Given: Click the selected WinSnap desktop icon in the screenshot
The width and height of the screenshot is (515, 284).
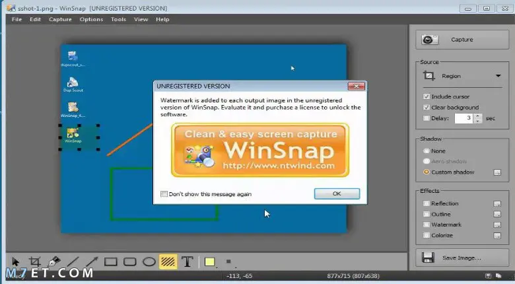Looking at the screenshot, I should click(x=73, y=135).
